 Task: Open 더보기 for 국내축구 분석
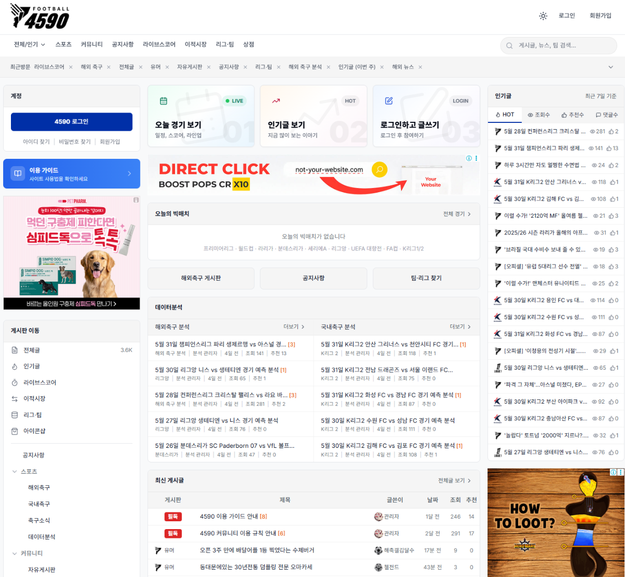[460, 327]
